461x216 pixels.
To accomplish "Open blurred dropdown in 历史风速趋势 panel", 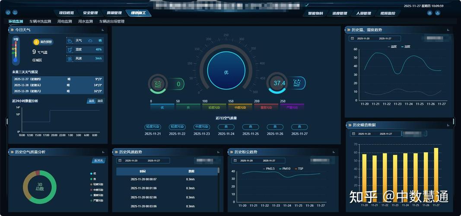I will click(x=207, y=161).
